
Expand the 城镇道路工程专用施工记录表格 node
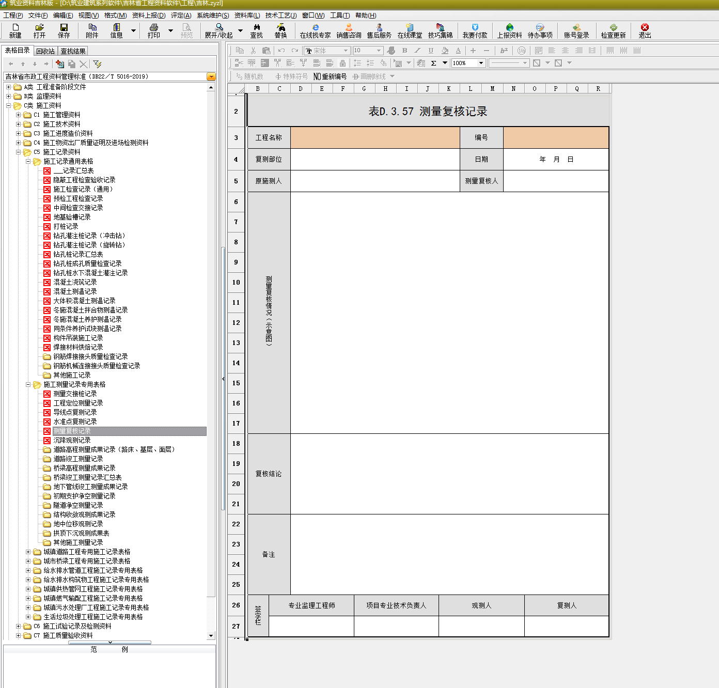click(x=28, y=552)
